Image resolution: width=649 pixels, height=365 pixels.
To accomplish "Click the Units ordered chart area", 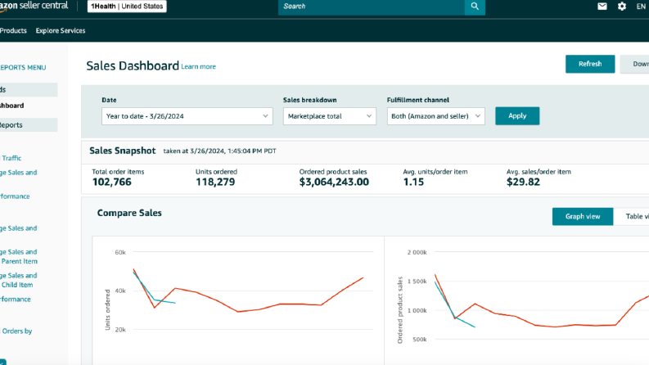I will pos(238,301).
